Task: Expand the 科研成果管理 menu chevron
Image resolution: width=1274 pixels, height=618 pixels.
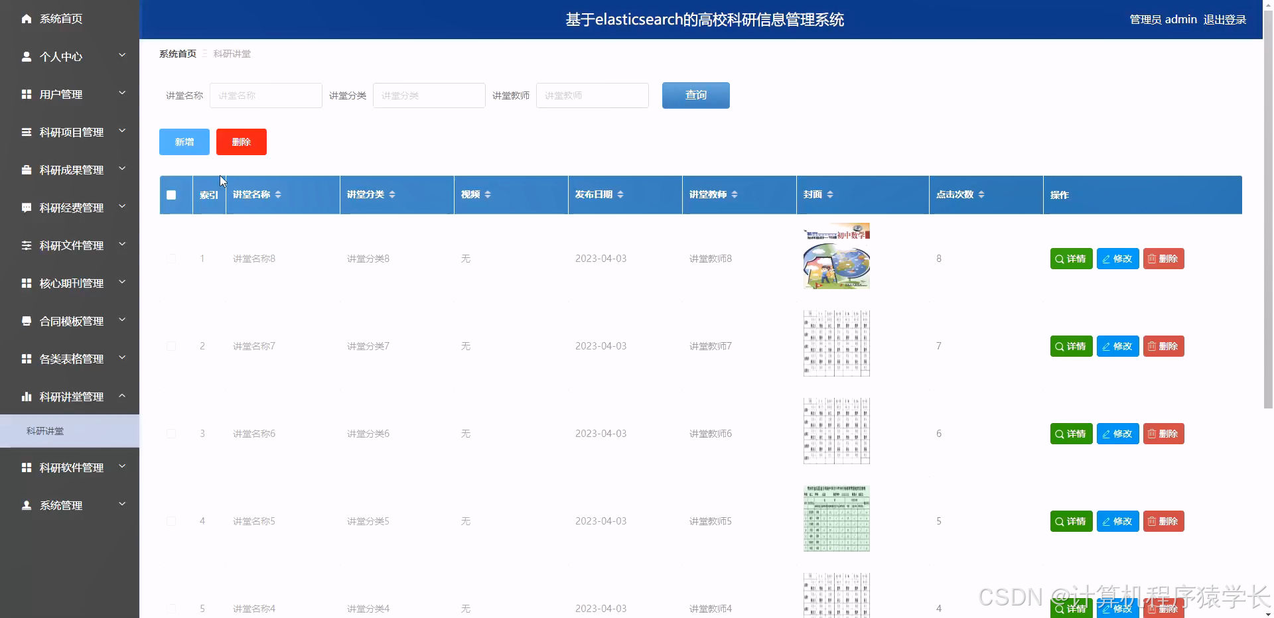Action: pyautogui.click(x=122, y=168)
